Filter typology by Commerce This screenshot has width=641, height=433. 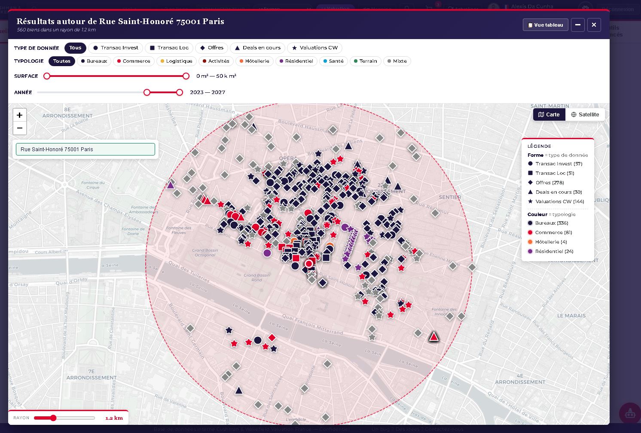134,61
